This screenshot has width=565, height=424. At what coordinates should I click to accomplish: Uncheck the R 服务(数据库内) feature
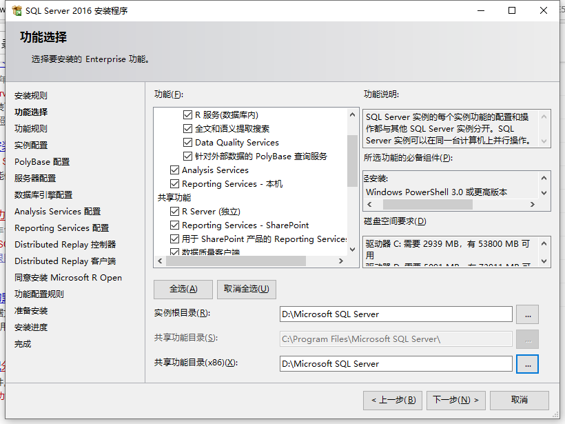pos(189,114)
